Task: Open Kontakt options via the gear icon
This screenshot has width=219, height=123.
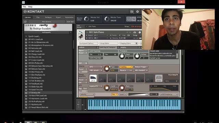Action: [x=138, y=12]
